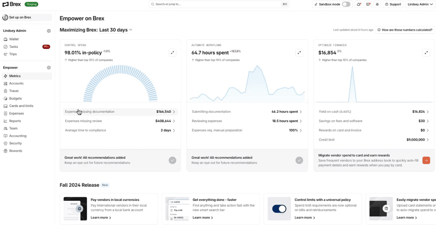Click the $16,854 optimize finances value
Image resolution: width=436 pixels, height=225 pixels.
[x=328, y=53]
